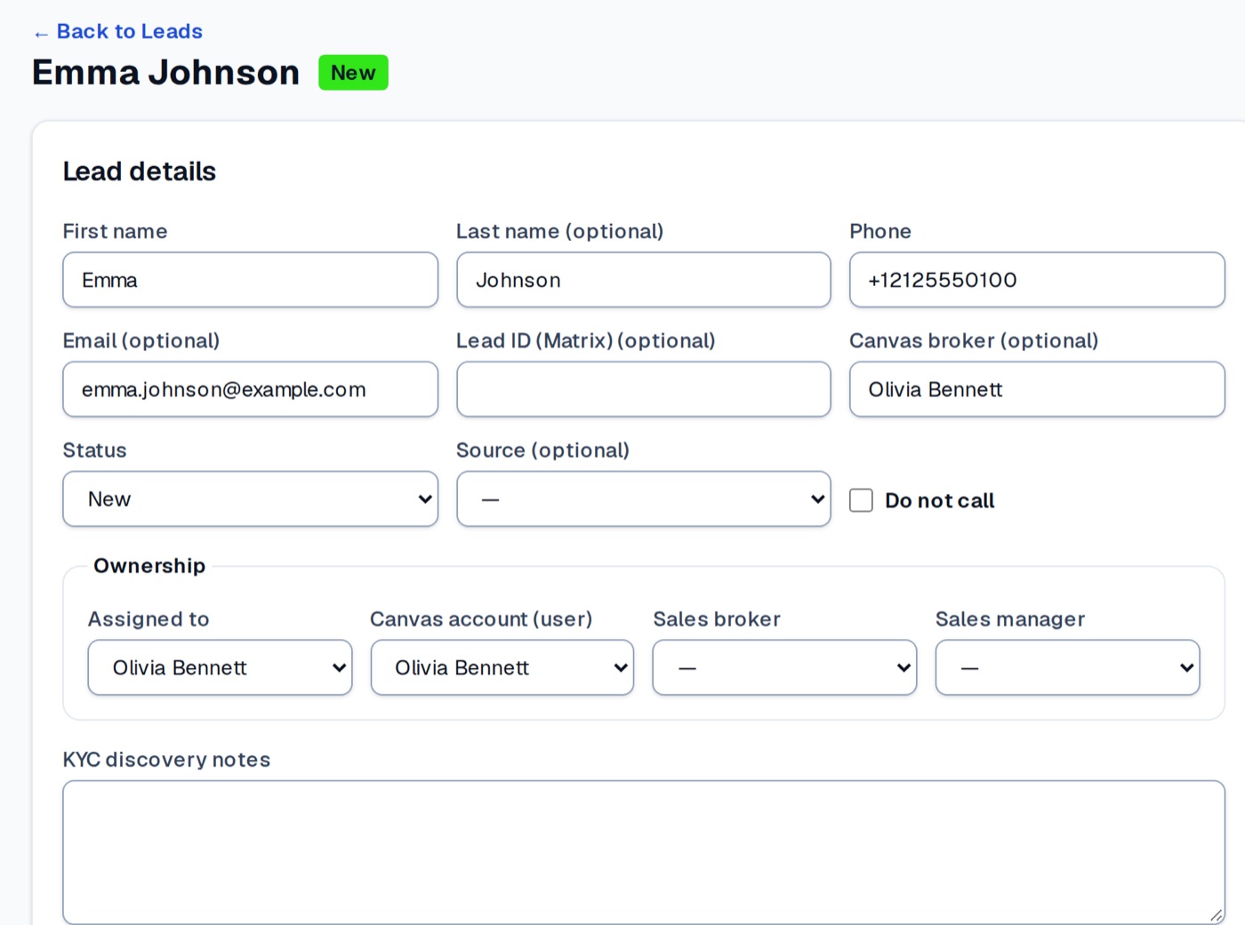Click the Sales manager label
This screenshot has width=1245, height=925.
pos(1010,619)
